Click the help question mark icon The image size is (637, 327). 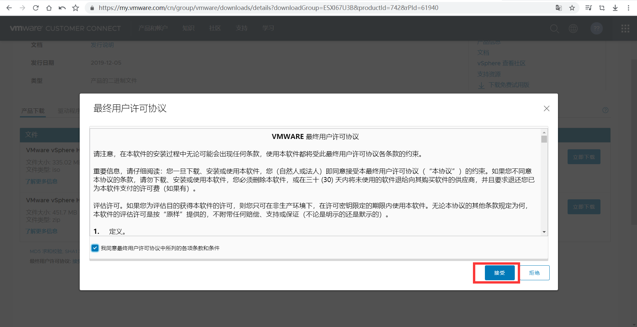tap(605, 110)
